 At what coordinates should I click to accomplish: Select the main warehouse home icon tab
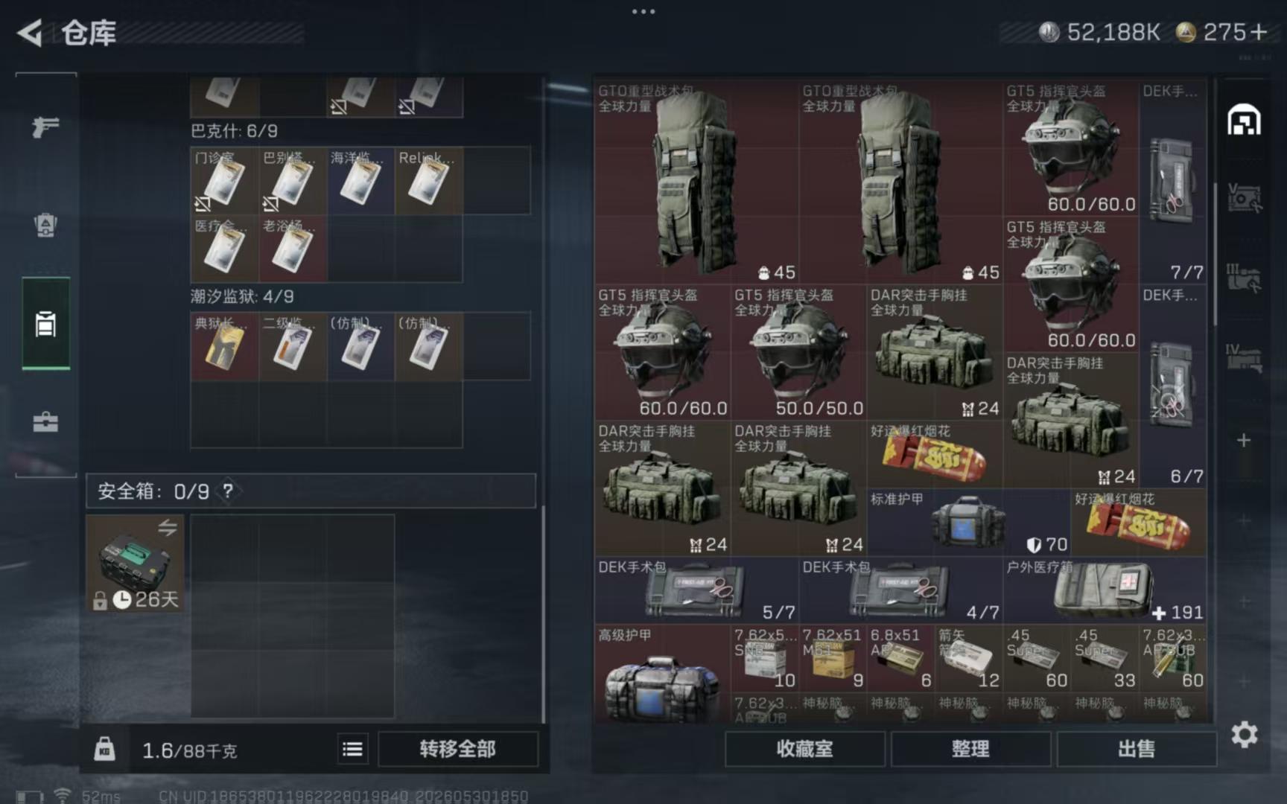pyautogui.click(x=1244, y=120)
